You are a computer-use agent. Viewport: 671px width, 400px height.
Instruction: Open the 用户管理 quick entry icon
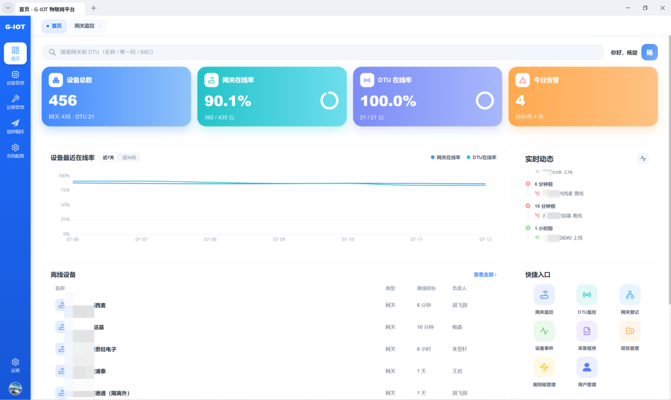(x=587, y=367)
